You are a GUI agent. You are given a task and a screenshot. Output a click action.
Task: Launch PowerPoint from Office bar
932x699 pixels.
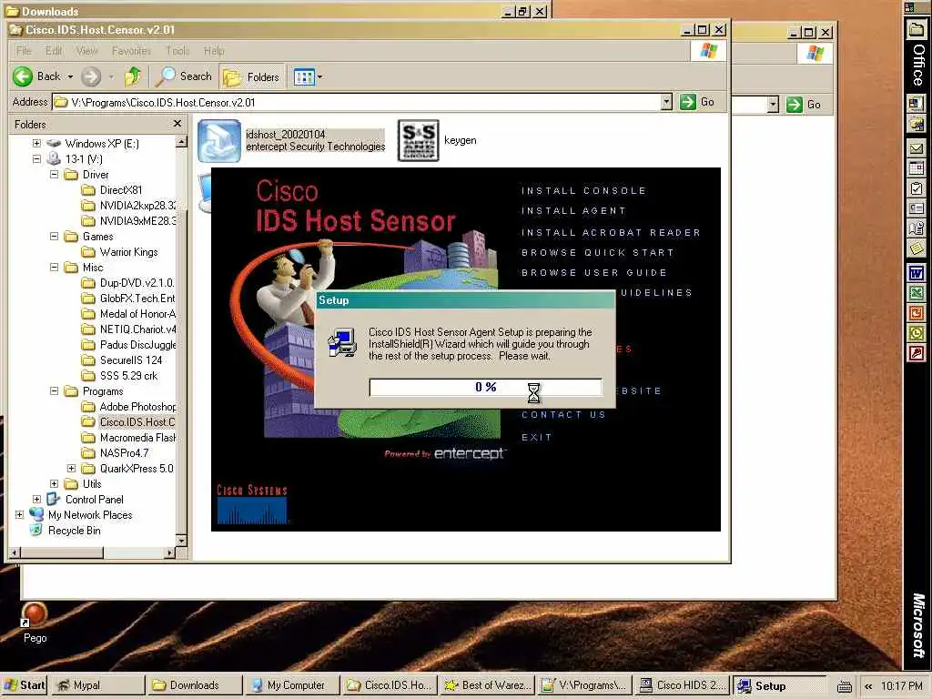coord(916,313)
